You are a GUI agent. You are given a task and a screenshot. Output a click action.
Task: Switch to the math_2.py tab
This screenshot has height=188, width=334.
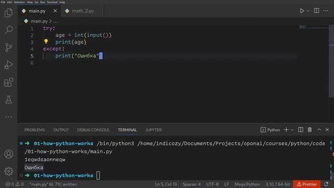point(82,11)
